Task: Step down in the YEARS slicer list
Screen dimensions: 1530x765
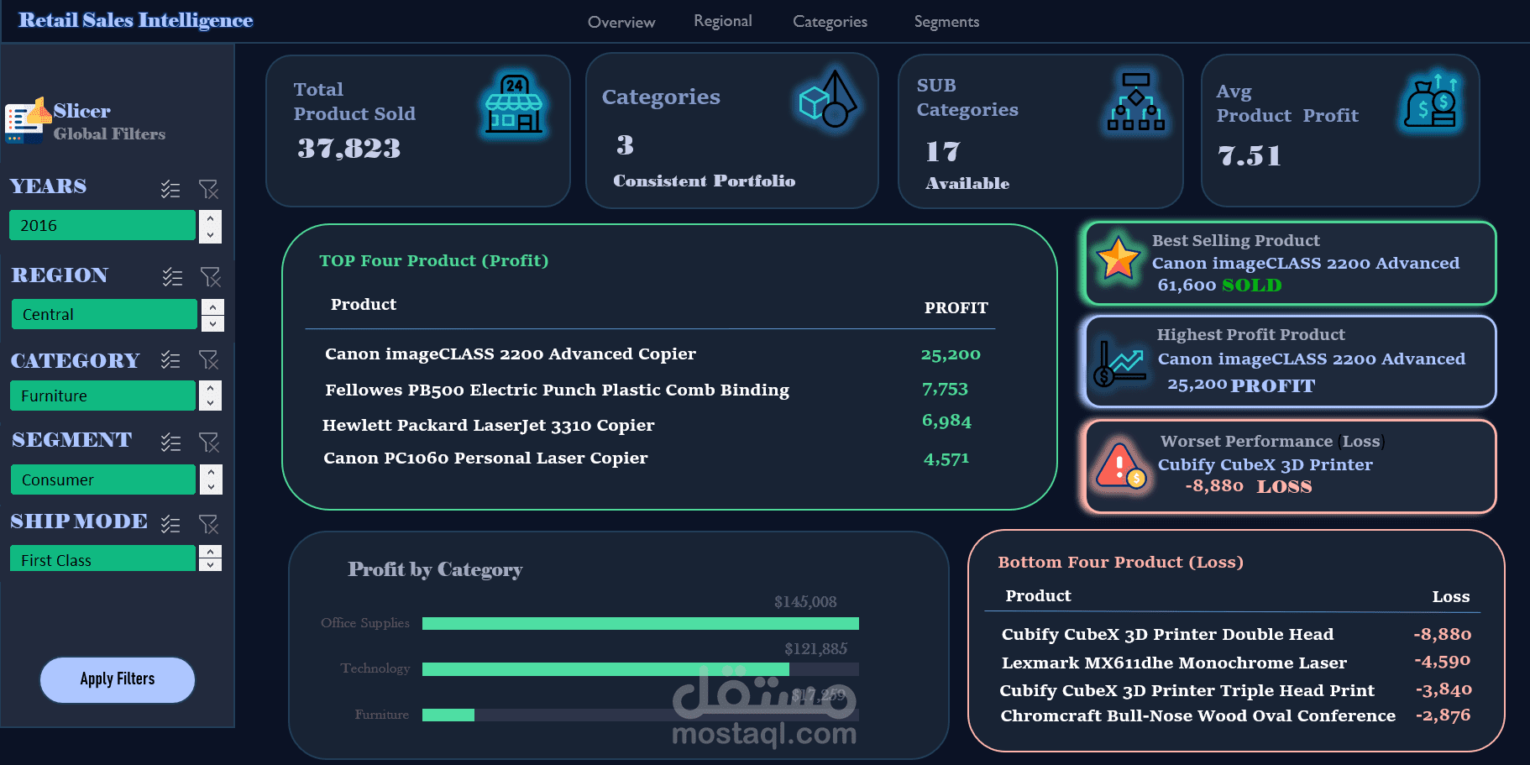Action: [210, 235]
